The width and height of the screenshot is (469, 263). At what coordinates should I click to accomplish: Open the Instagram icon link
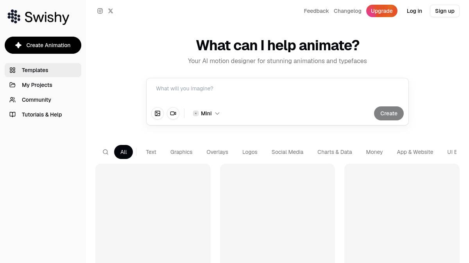coord(100,11)
